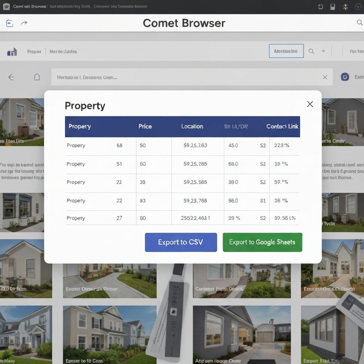Click the bookmark icon in dark title bar
Viewport: 364px width, 364px height.
[333, 7]
